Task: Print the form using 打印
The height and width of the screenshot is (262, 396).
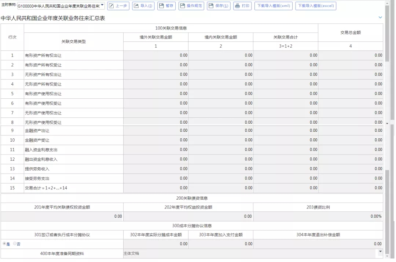Action: [242, 6]
